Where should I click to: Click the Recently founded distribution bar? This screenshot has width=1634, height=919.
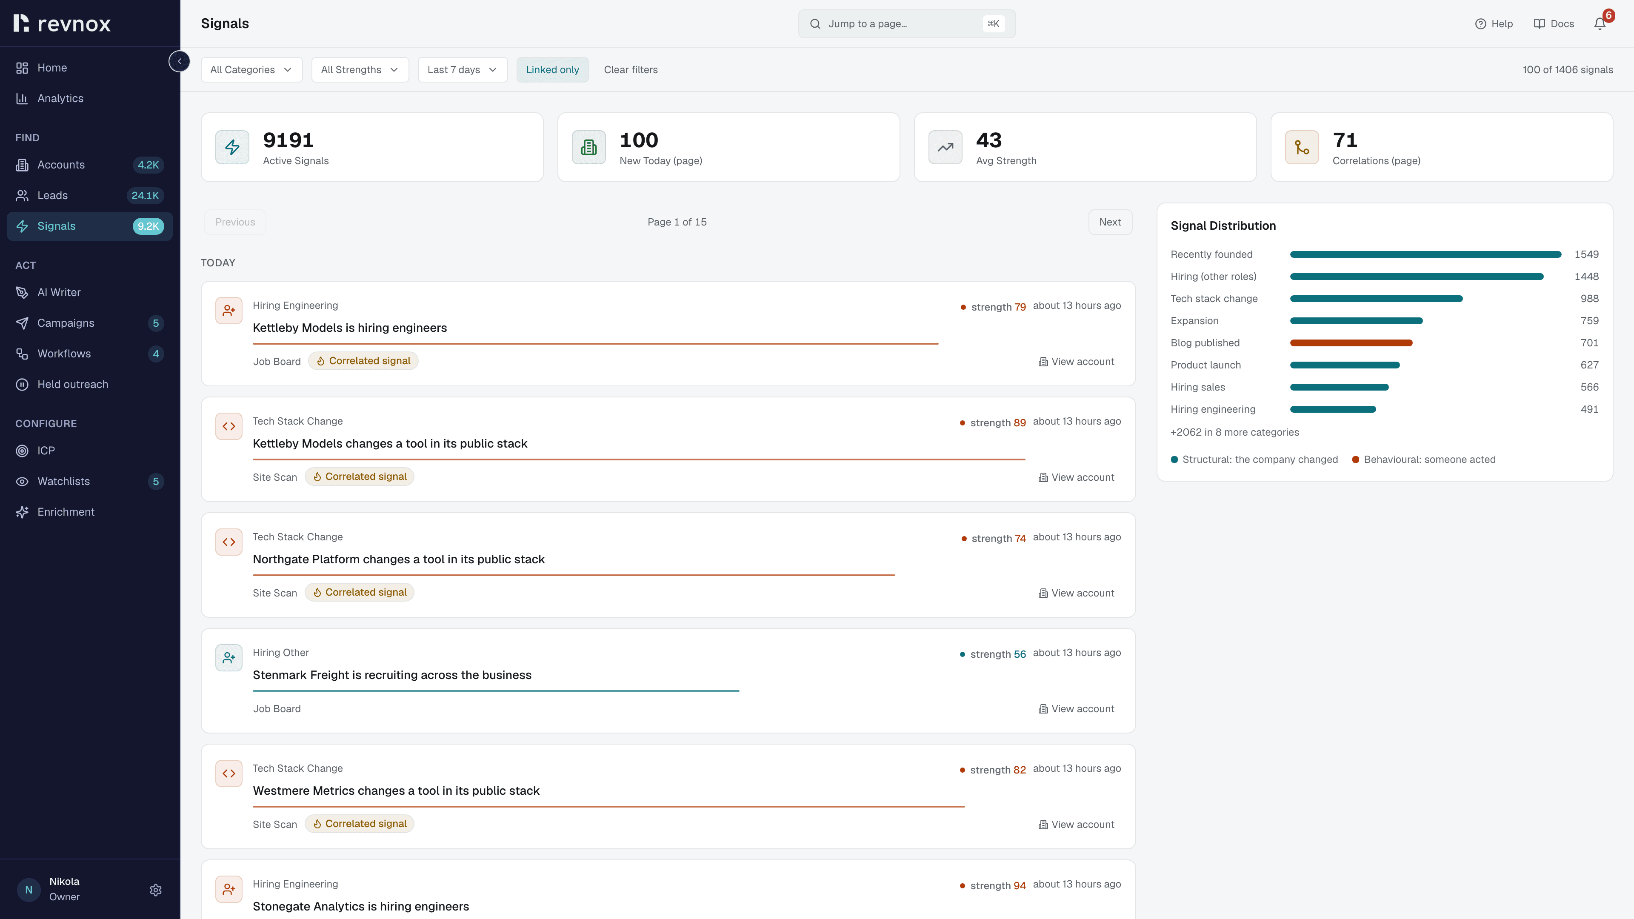(1425, 254)
